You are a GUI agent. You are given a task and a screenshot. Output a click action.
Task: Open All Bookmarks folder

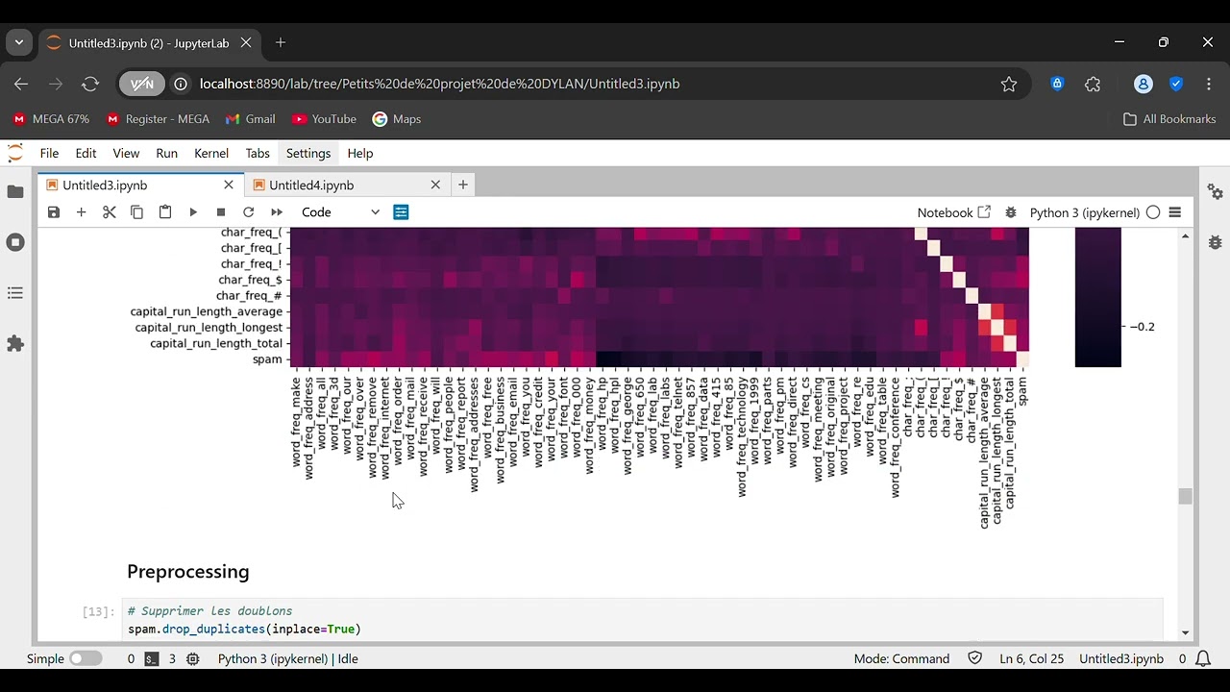pos(1169,119)
